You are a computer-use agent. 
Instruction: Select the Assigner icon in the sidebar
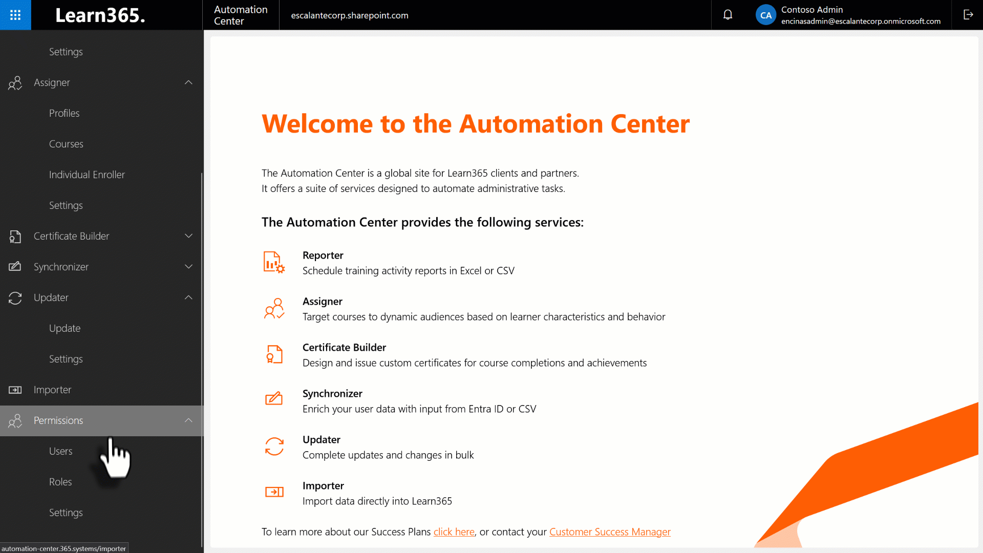click(15, 82)
